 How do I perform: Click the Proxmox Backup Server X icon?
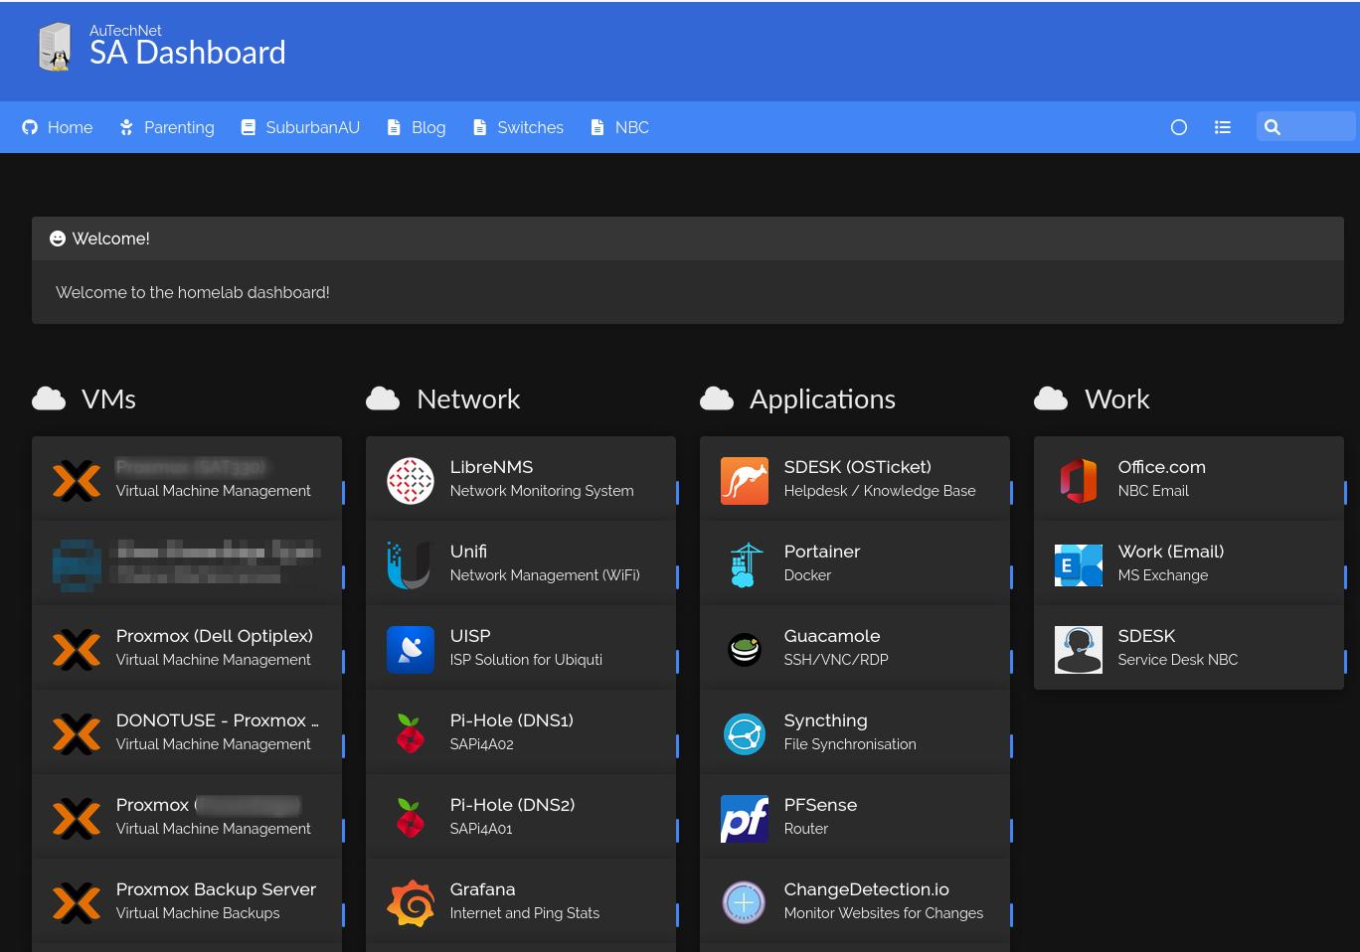77,903
